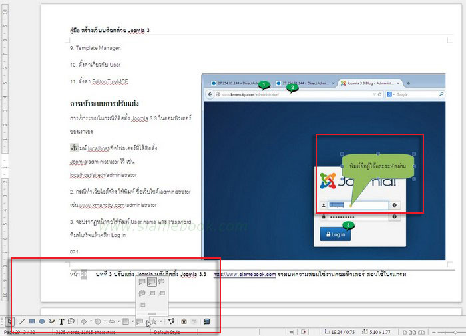The image size is (466, 336).
Task: Click the line '11. ตั้งค่า Editor-TinyMCE'
Action: 99,81
